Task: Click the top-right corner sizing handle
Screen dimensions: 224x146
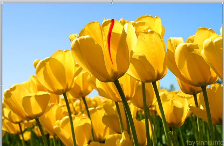Action: click(222, 3)
